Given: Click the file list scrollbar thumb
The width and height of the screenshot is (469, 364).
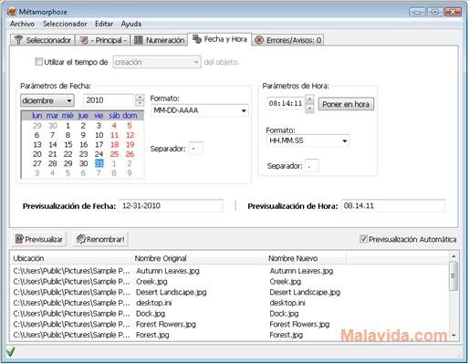Looking at the screenshot, I should tap(453, 276).
